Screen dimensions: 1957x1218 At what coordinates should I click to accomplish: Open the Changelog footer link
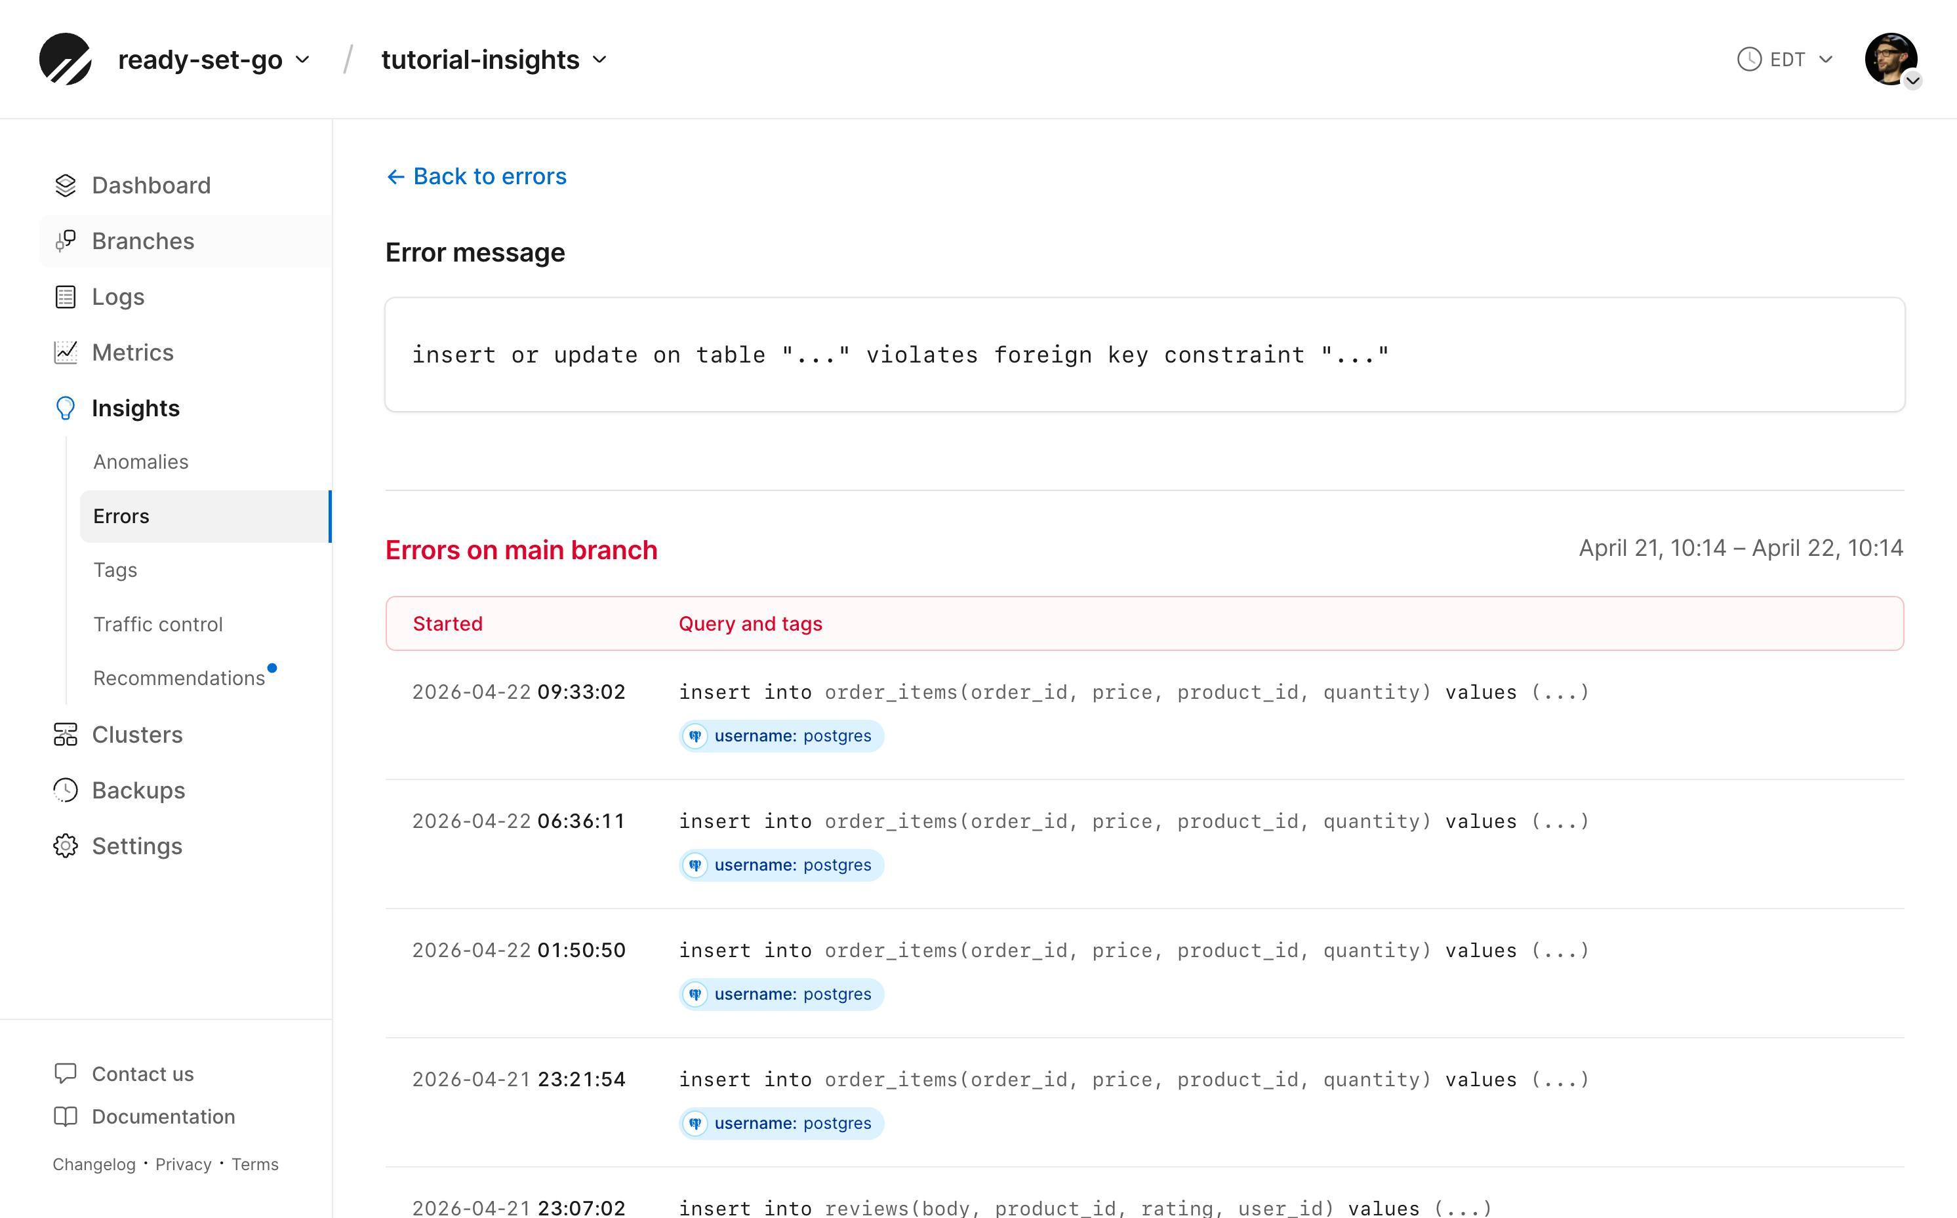94,1164
